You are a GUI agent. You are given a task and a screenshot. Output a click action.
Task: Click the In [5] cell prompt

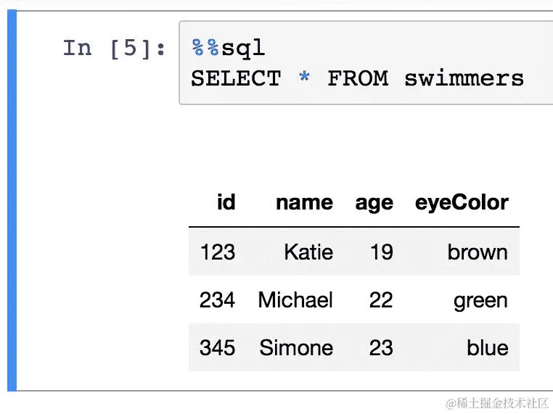tap(114, 49)
